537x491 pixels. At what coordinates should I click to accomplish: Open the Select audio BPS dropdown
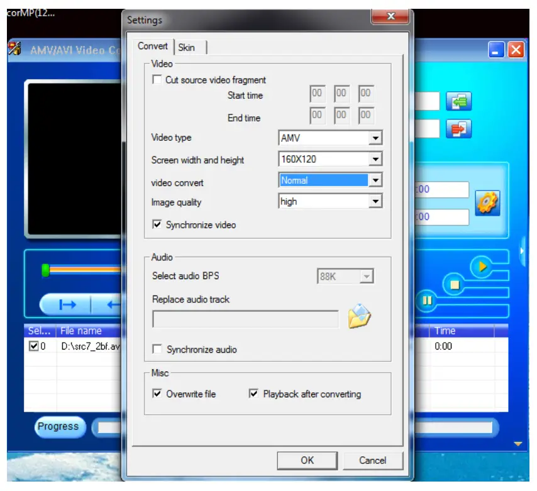point(367,276)
